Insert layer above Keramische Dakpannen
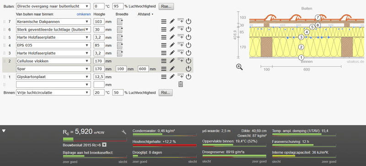366x166 pixels. tap(180, 21)
